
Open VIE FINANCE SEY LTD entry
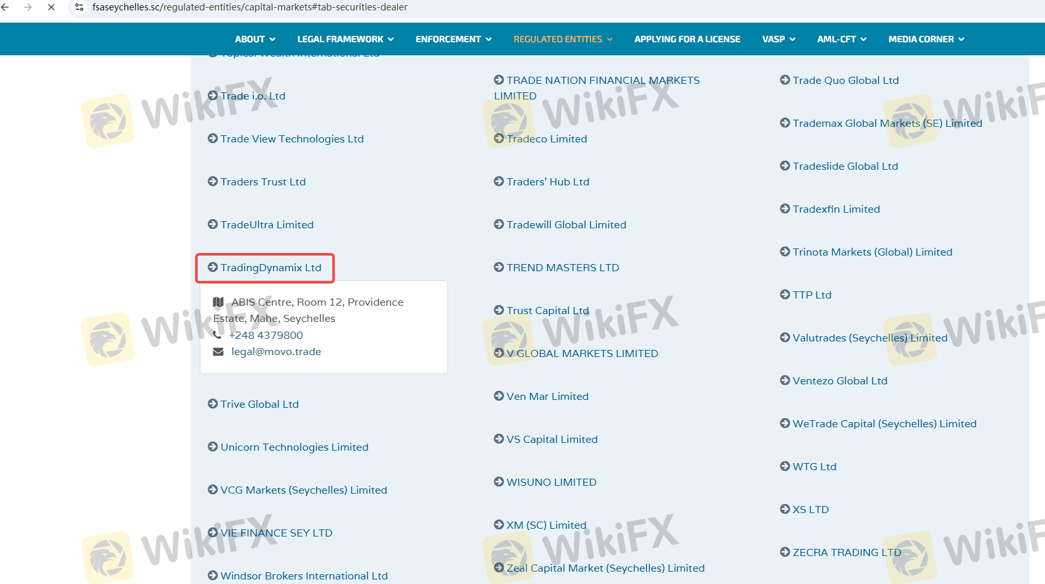click(x=276, y=533)
